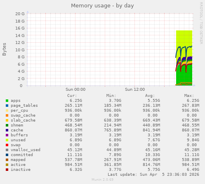This screenshot has width=205, height=184.
Task: Click the page_tables blue legend swatch
Action: coord(7,106)
